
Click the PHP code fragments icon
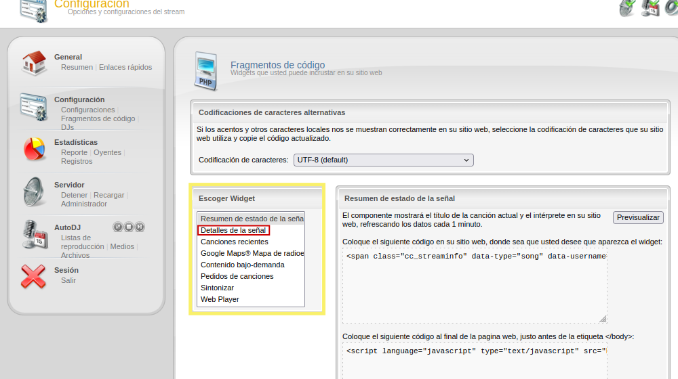point(206,70)
